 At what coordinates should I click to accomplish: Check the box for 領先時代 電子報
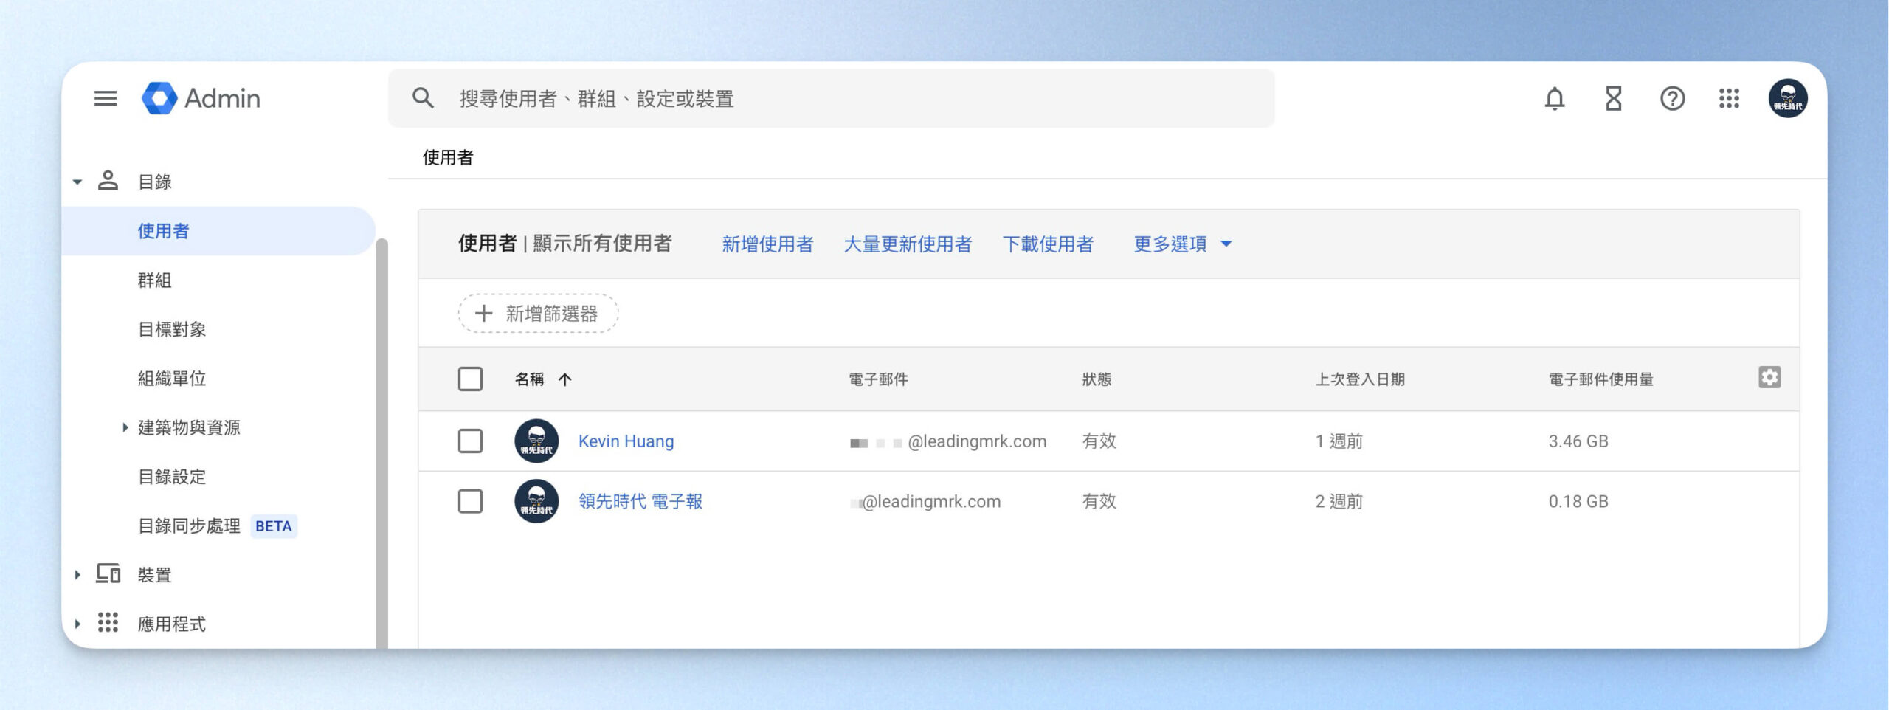coord(470,502)
